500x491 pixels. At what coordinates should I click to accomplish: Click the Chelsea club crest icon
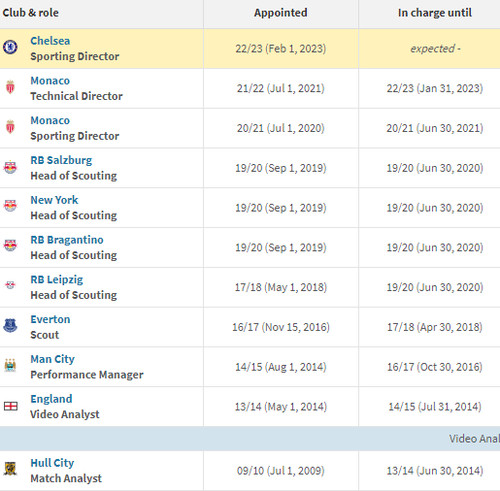(10, 48)
